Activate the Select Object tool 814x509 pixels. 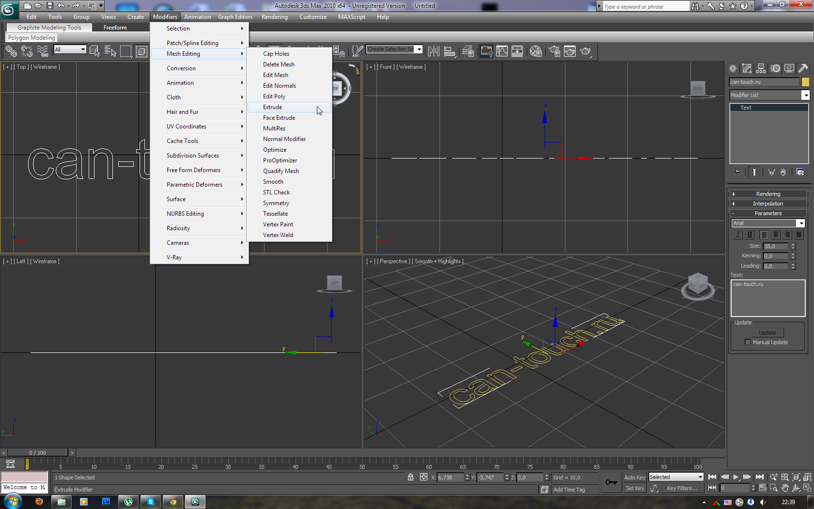(x=95, y=51)
